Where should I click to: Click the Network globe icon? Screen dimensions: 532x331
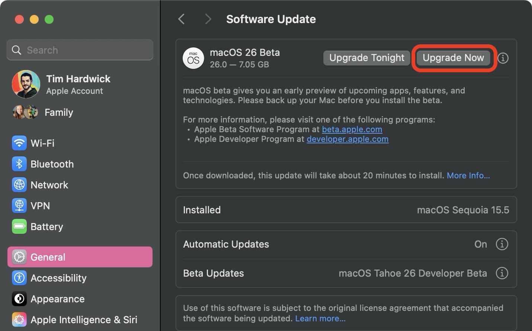[x=19, y=185]
